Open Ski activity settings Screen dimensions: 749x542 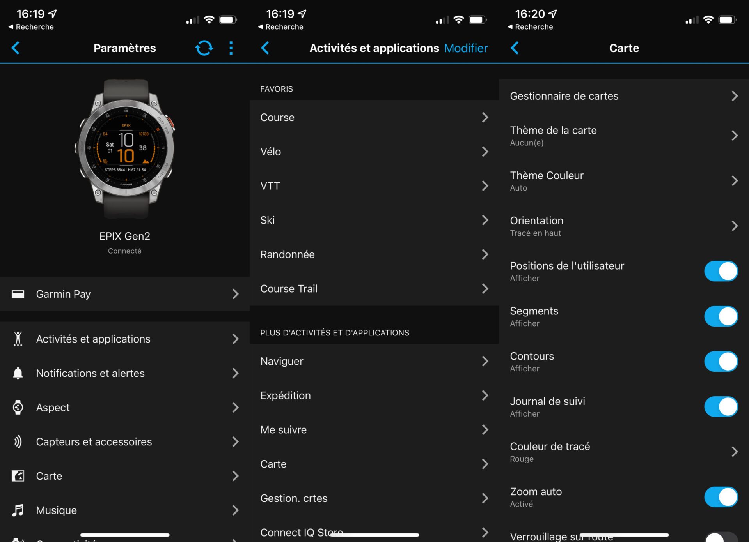(374, 220)
